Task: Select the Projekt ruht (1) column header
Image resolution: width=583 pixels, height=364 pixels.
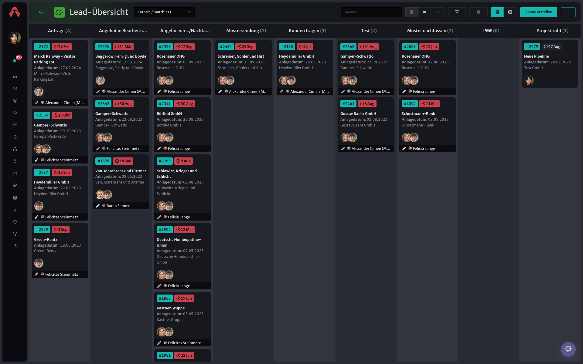Action: pos(552,31)
